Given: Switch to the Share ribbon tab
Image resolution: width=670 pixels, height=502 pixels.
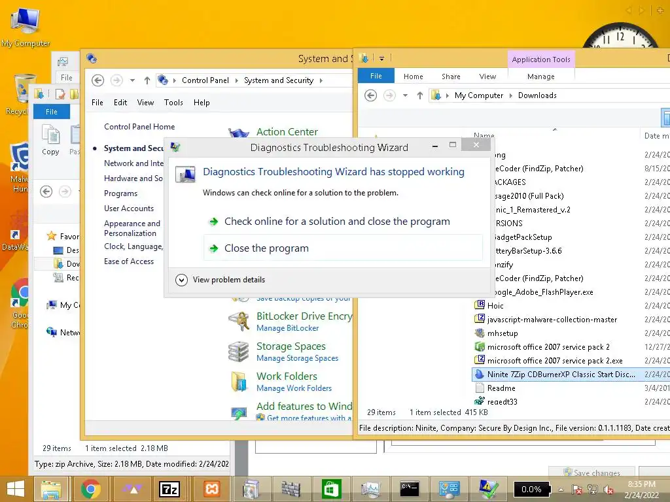Looking at the screenshot, I should coord(451,76).
